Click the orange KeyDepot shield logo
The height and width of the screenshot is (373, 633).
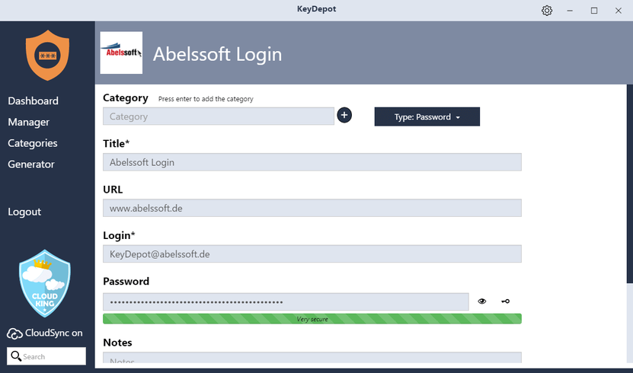pyautogui.click(x=48, y=56)
